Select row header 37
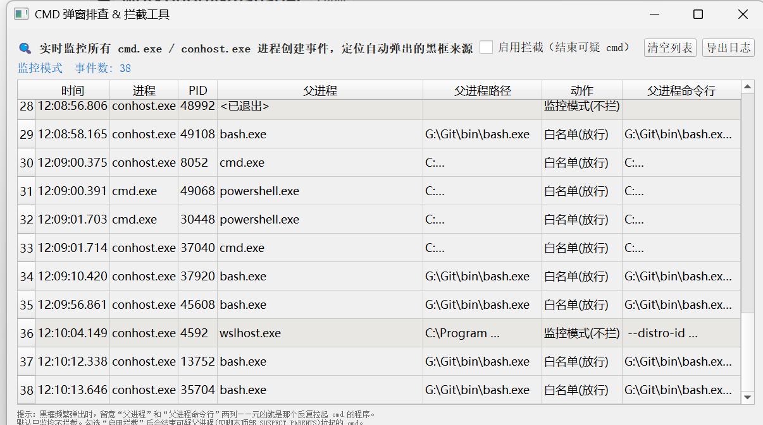Screen dimensions: 763x425 click(x=26, y=361)
